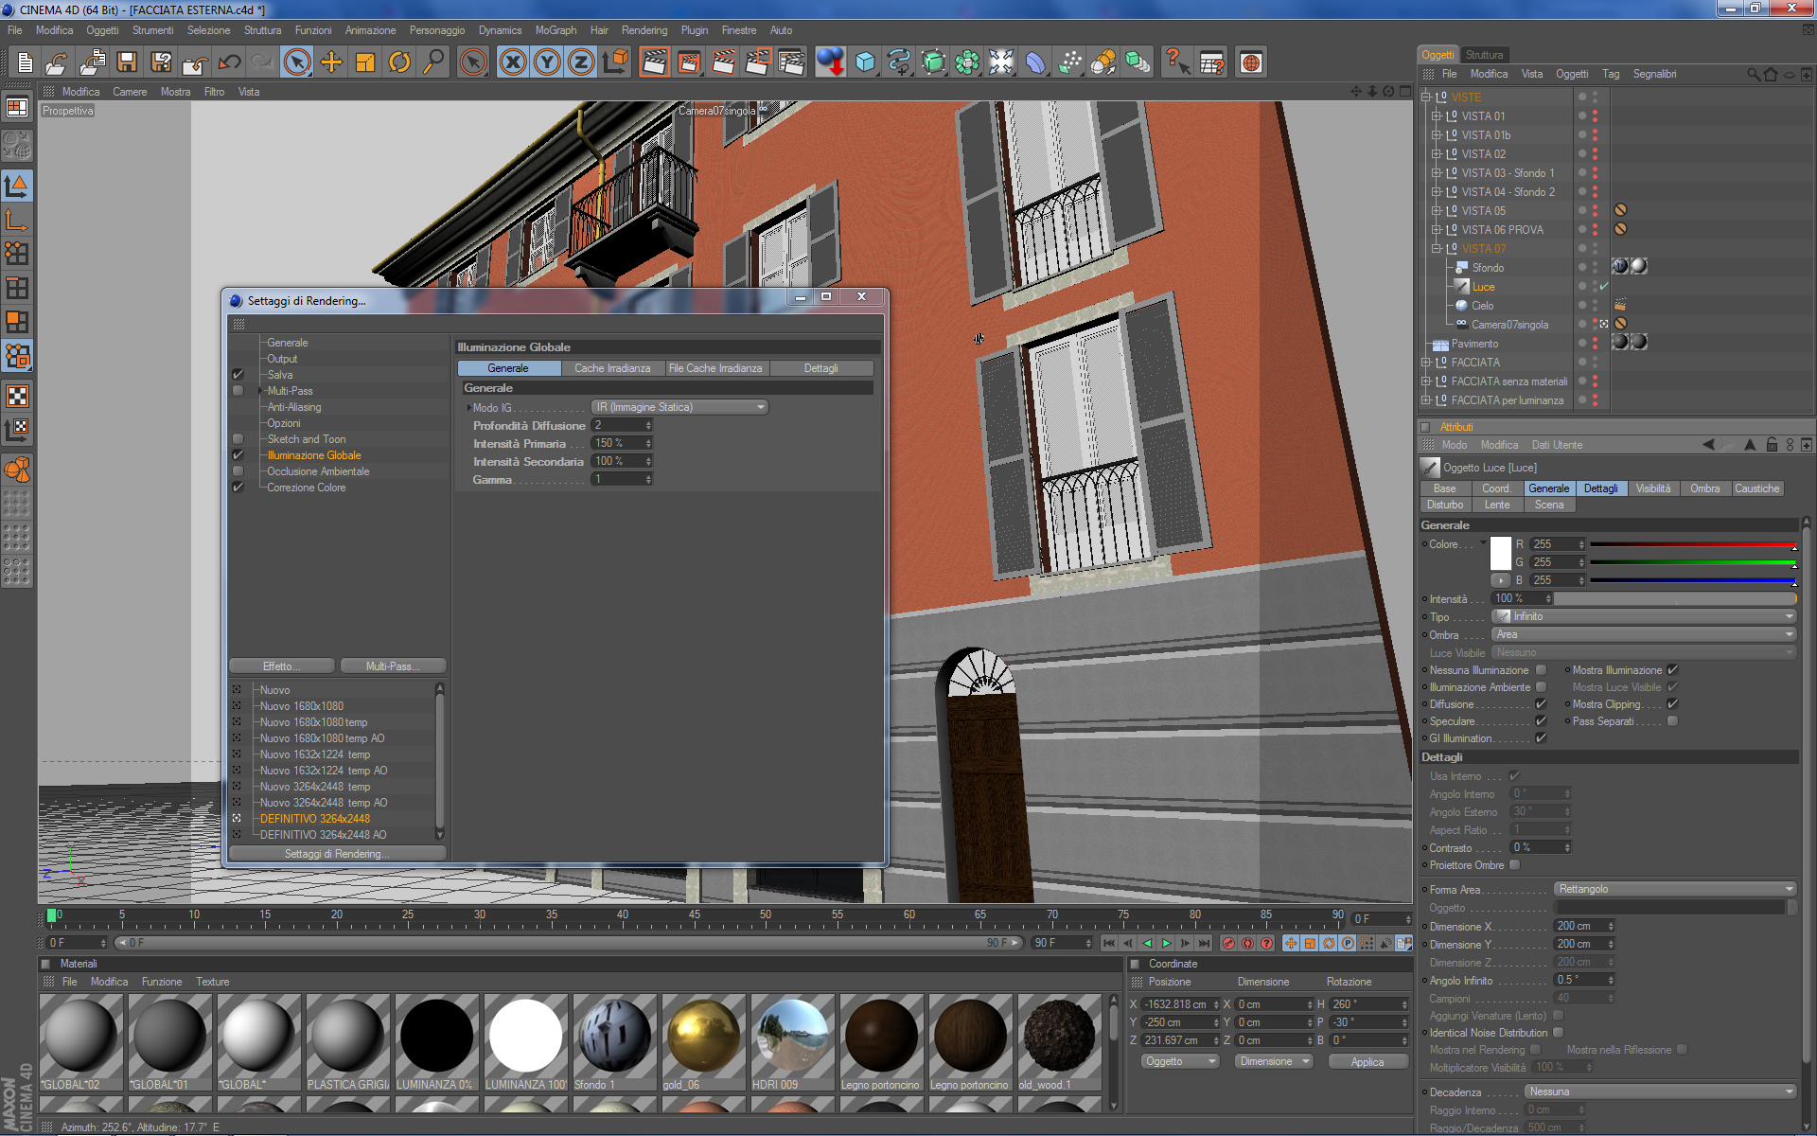Open the Tipo light type dropdown
Viewport: 1817px width, 1136px height.
pos(1644,616)
